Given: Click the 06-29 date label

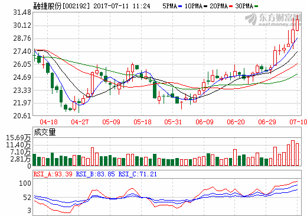Looking at the screenshot, I should [267, 122].
